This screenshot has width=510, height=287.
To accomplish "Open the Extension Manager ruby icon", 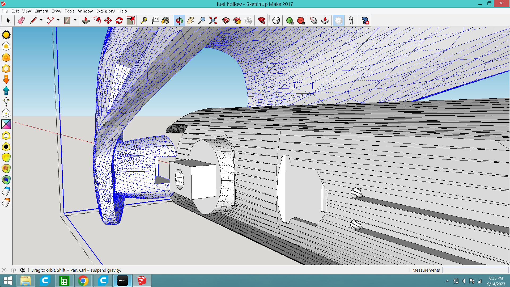I will (x=261, y=20).
